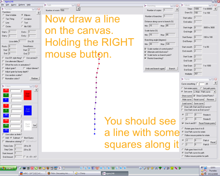This screenshot has height=176, width=220.
Task: Select Follow mouse pointer for path
Action: pos(183,156)
